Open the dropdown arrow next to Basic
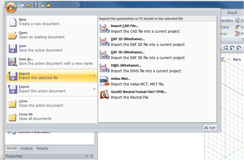Image resolution: width=244 pixels, height=160 pixels. point(227,59)
